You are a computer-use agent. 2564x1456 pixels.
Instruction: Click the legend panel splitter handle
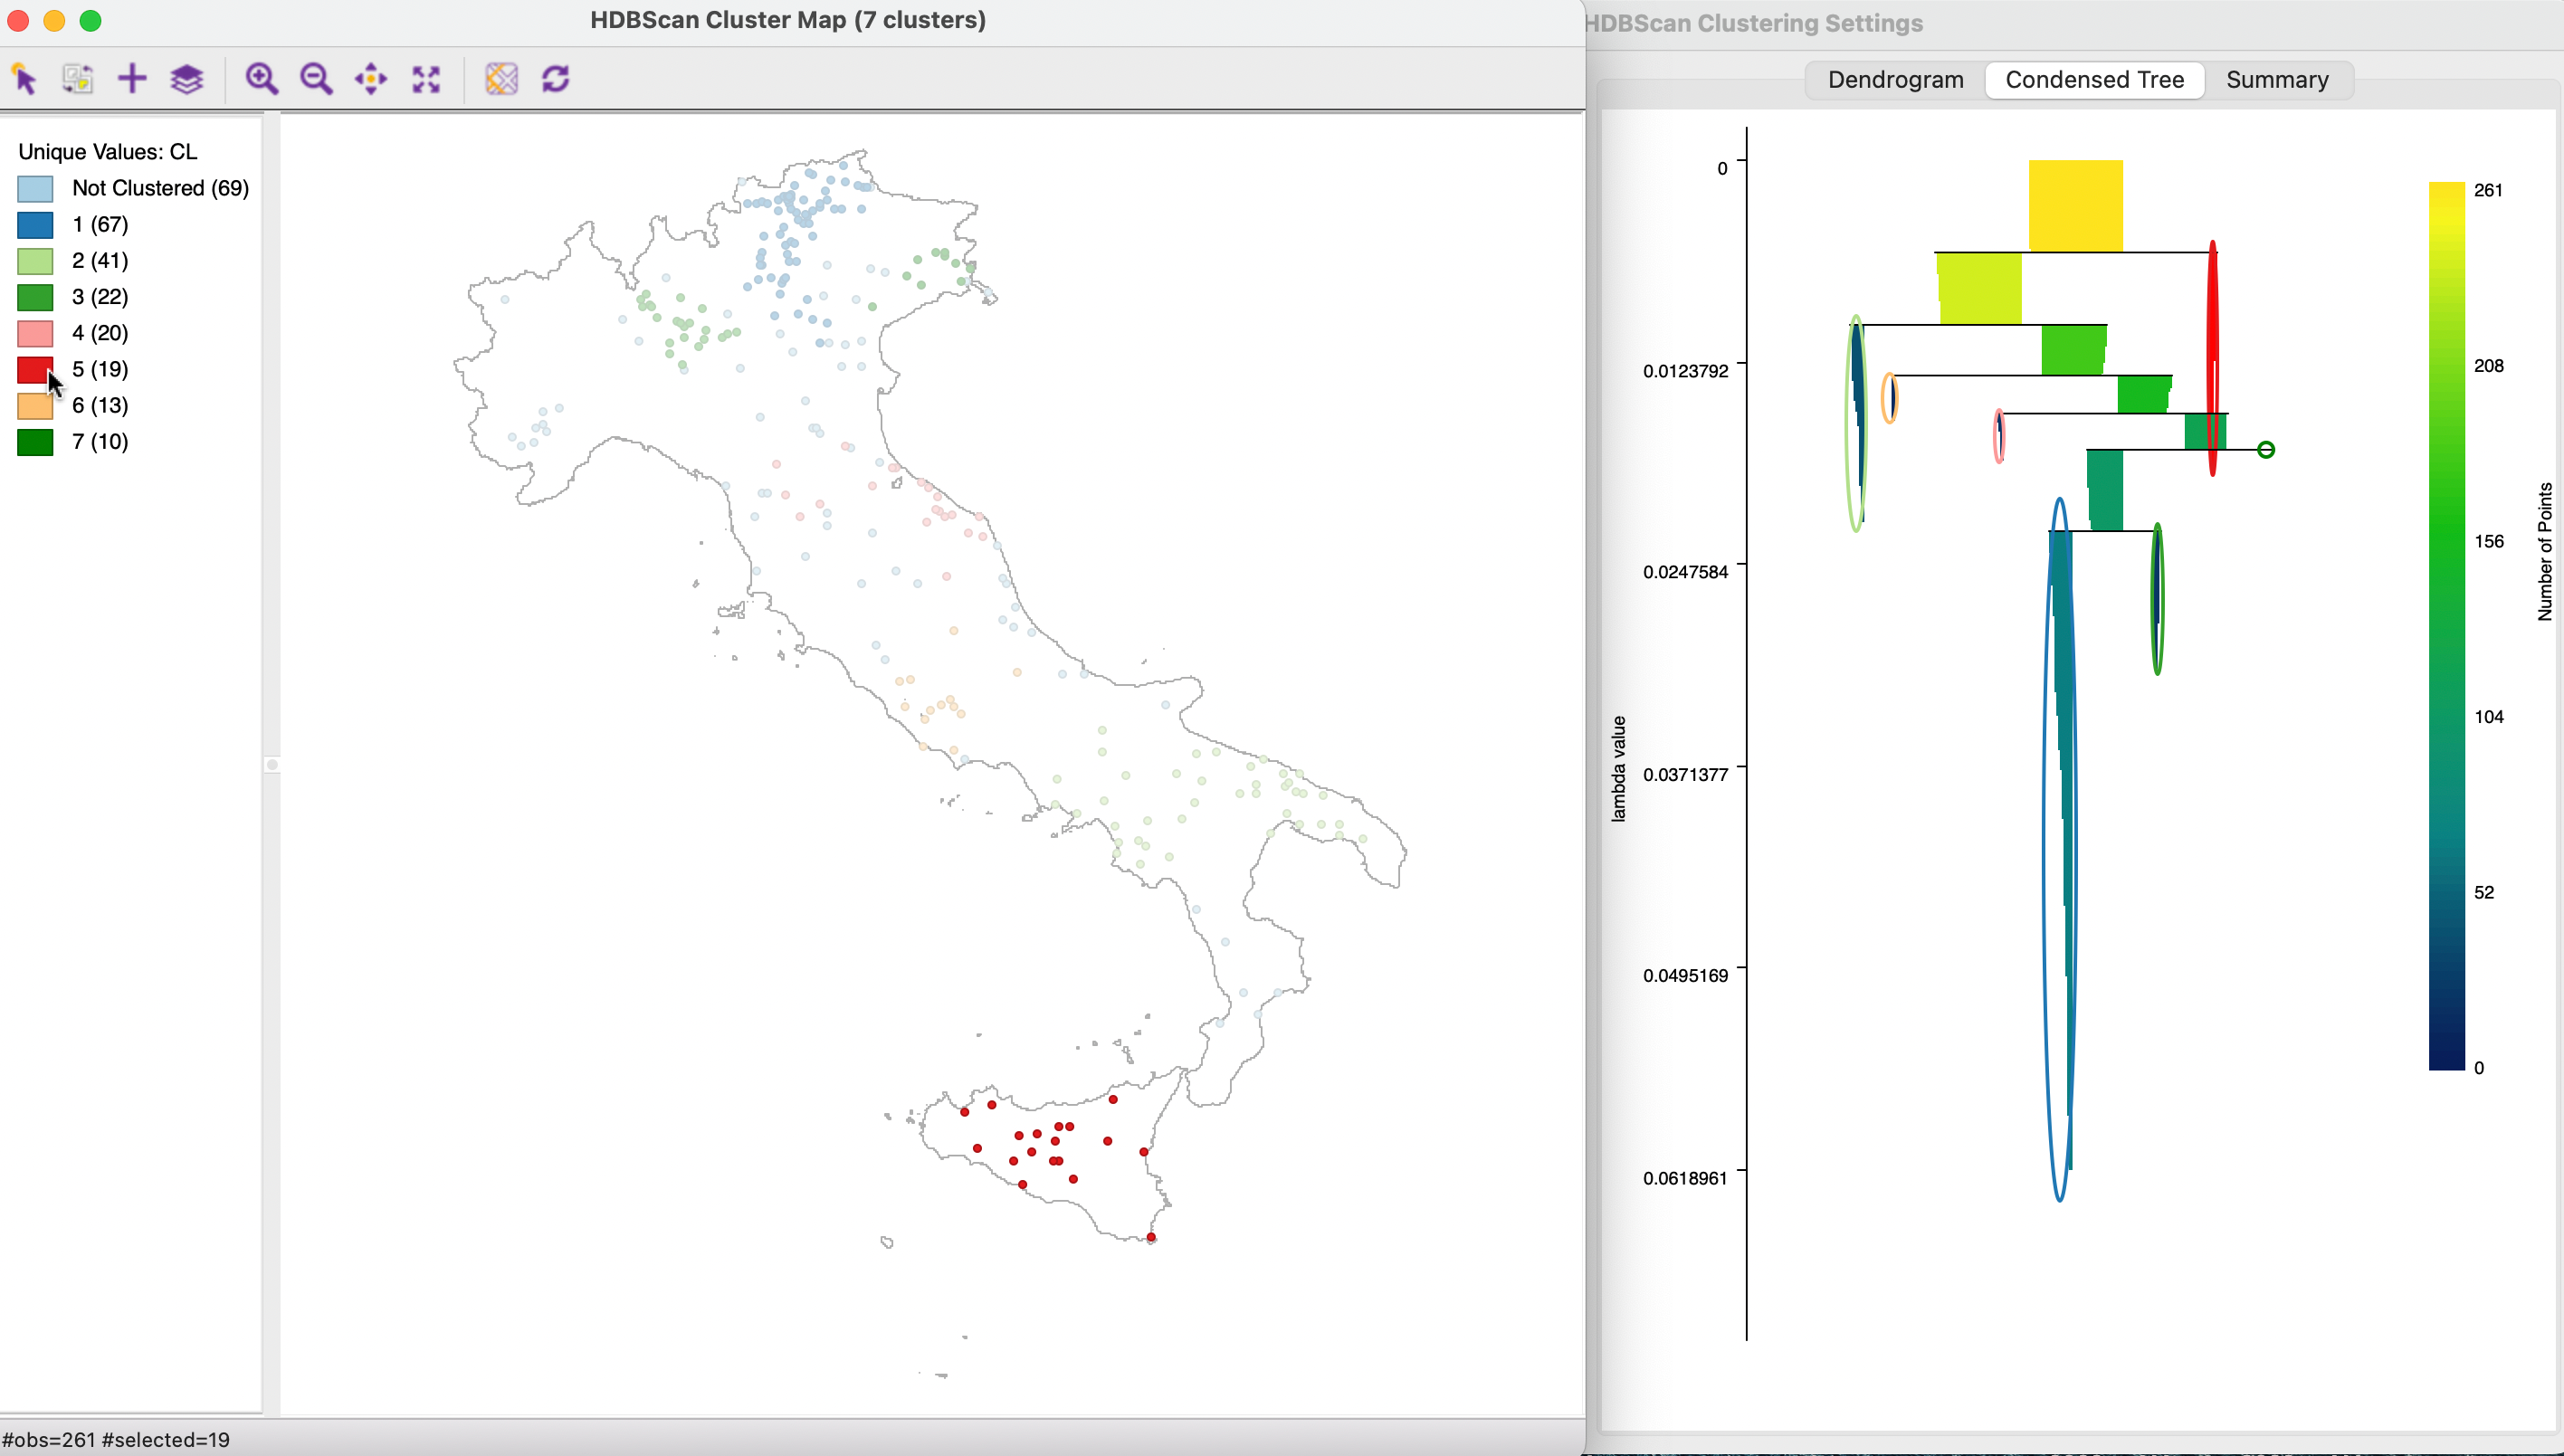pyautogui.click(x=271, y=765)
